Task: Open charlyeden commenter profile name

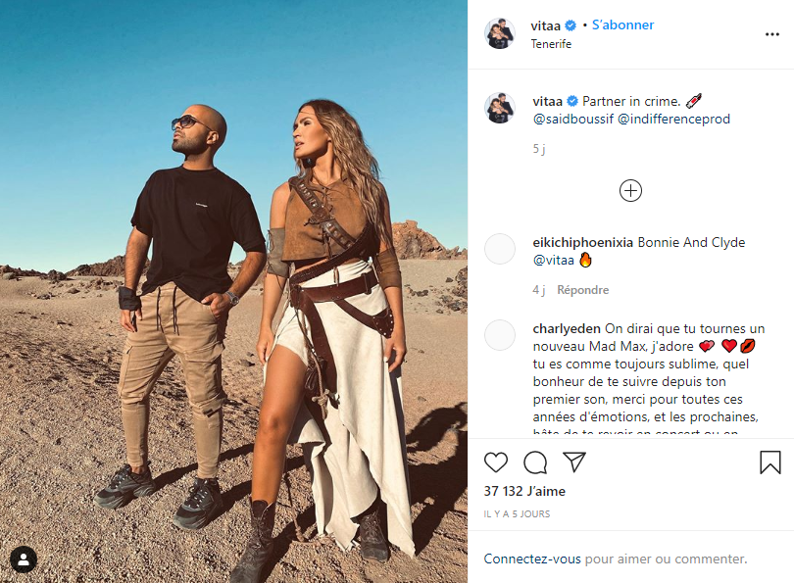Action: pyautogui.click(x=567, y=329)
